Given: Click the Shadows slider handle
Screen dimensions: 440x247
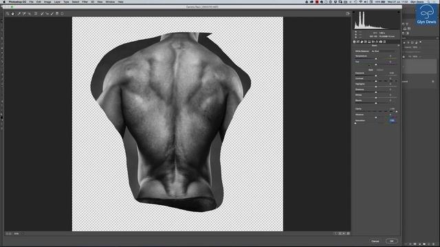Looking at the screenshot, I should pos(376,92).
